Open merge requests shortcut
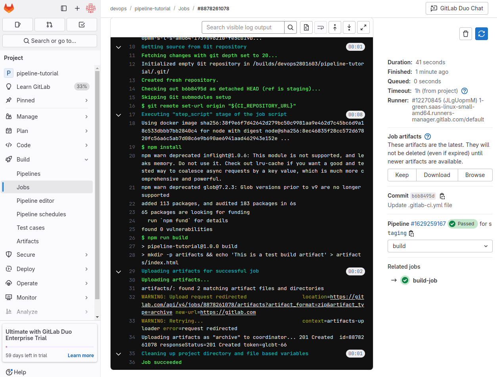This screenshot has width=497, height=377. pyautogui.click(x=50, y=25)
